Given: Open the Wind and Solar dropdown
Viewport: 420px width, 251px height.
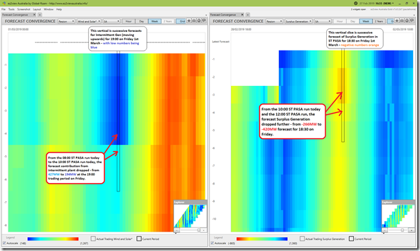Looking at the screenshot, I should tap(89, 21).
